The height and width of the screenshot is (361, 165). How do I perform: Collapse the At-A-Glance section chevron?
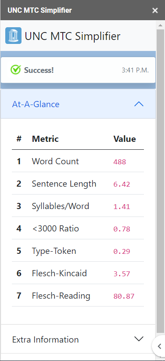(139, 104)
